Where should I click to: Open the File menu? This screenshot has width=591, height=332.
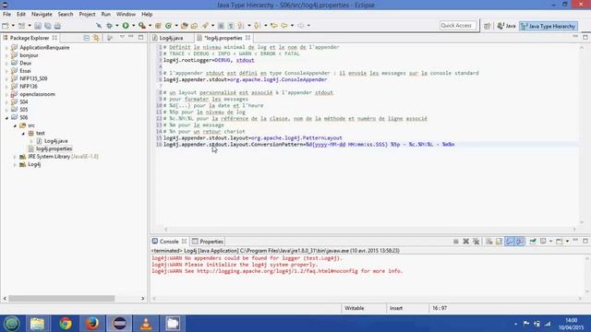[6, 15]
